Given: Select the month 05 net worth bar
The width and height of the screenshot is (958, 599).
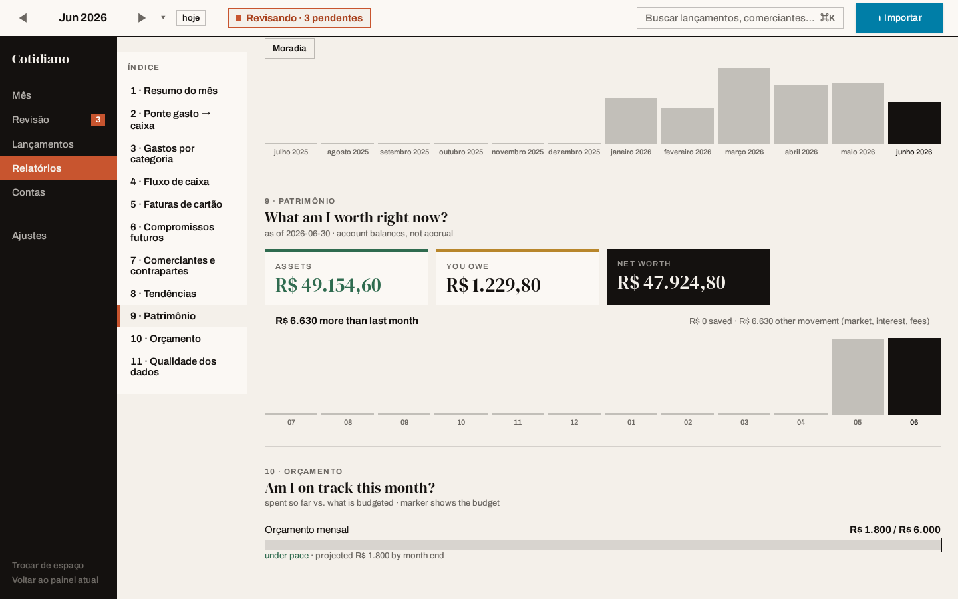Looking at the screenshot, I should click(858, 377).
